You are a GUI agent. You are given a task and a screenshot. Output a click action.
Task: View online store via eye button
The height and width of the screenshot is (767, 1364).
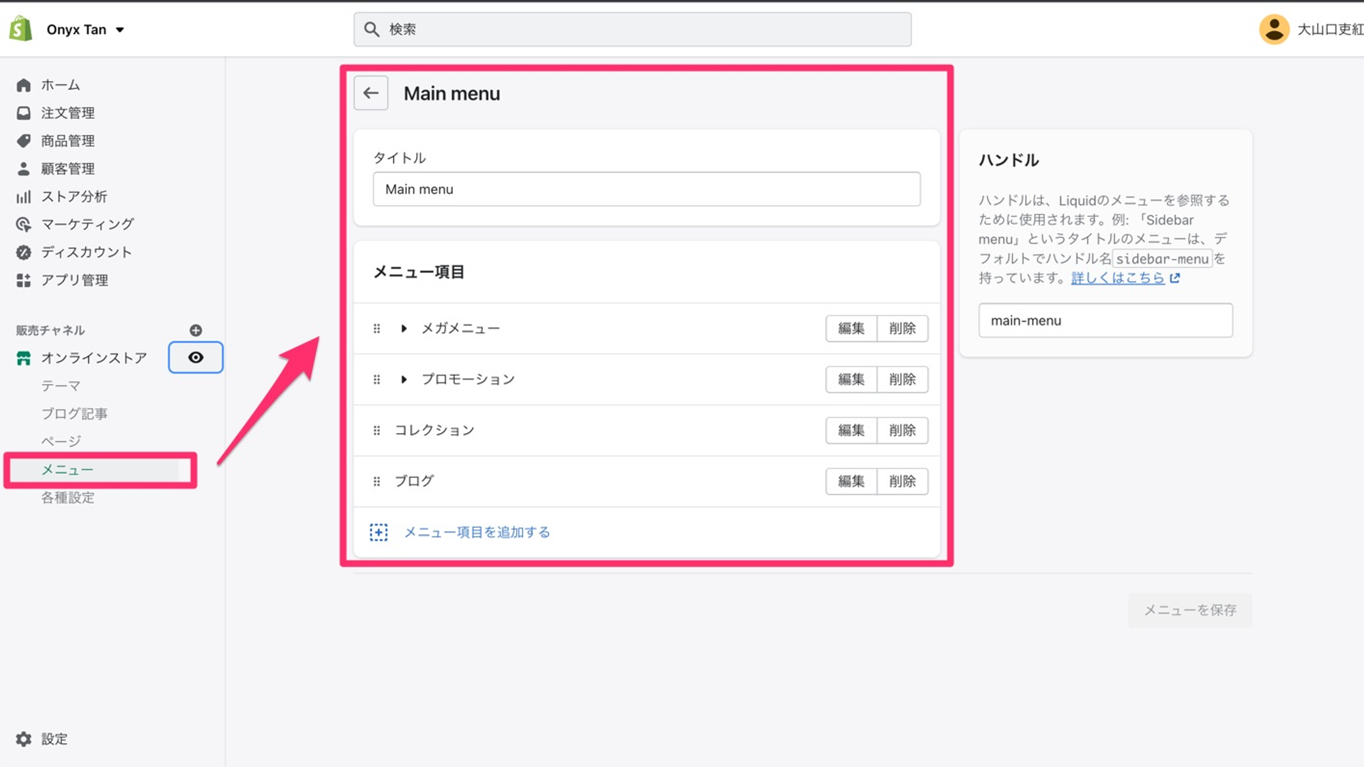[x=196, y=357]
